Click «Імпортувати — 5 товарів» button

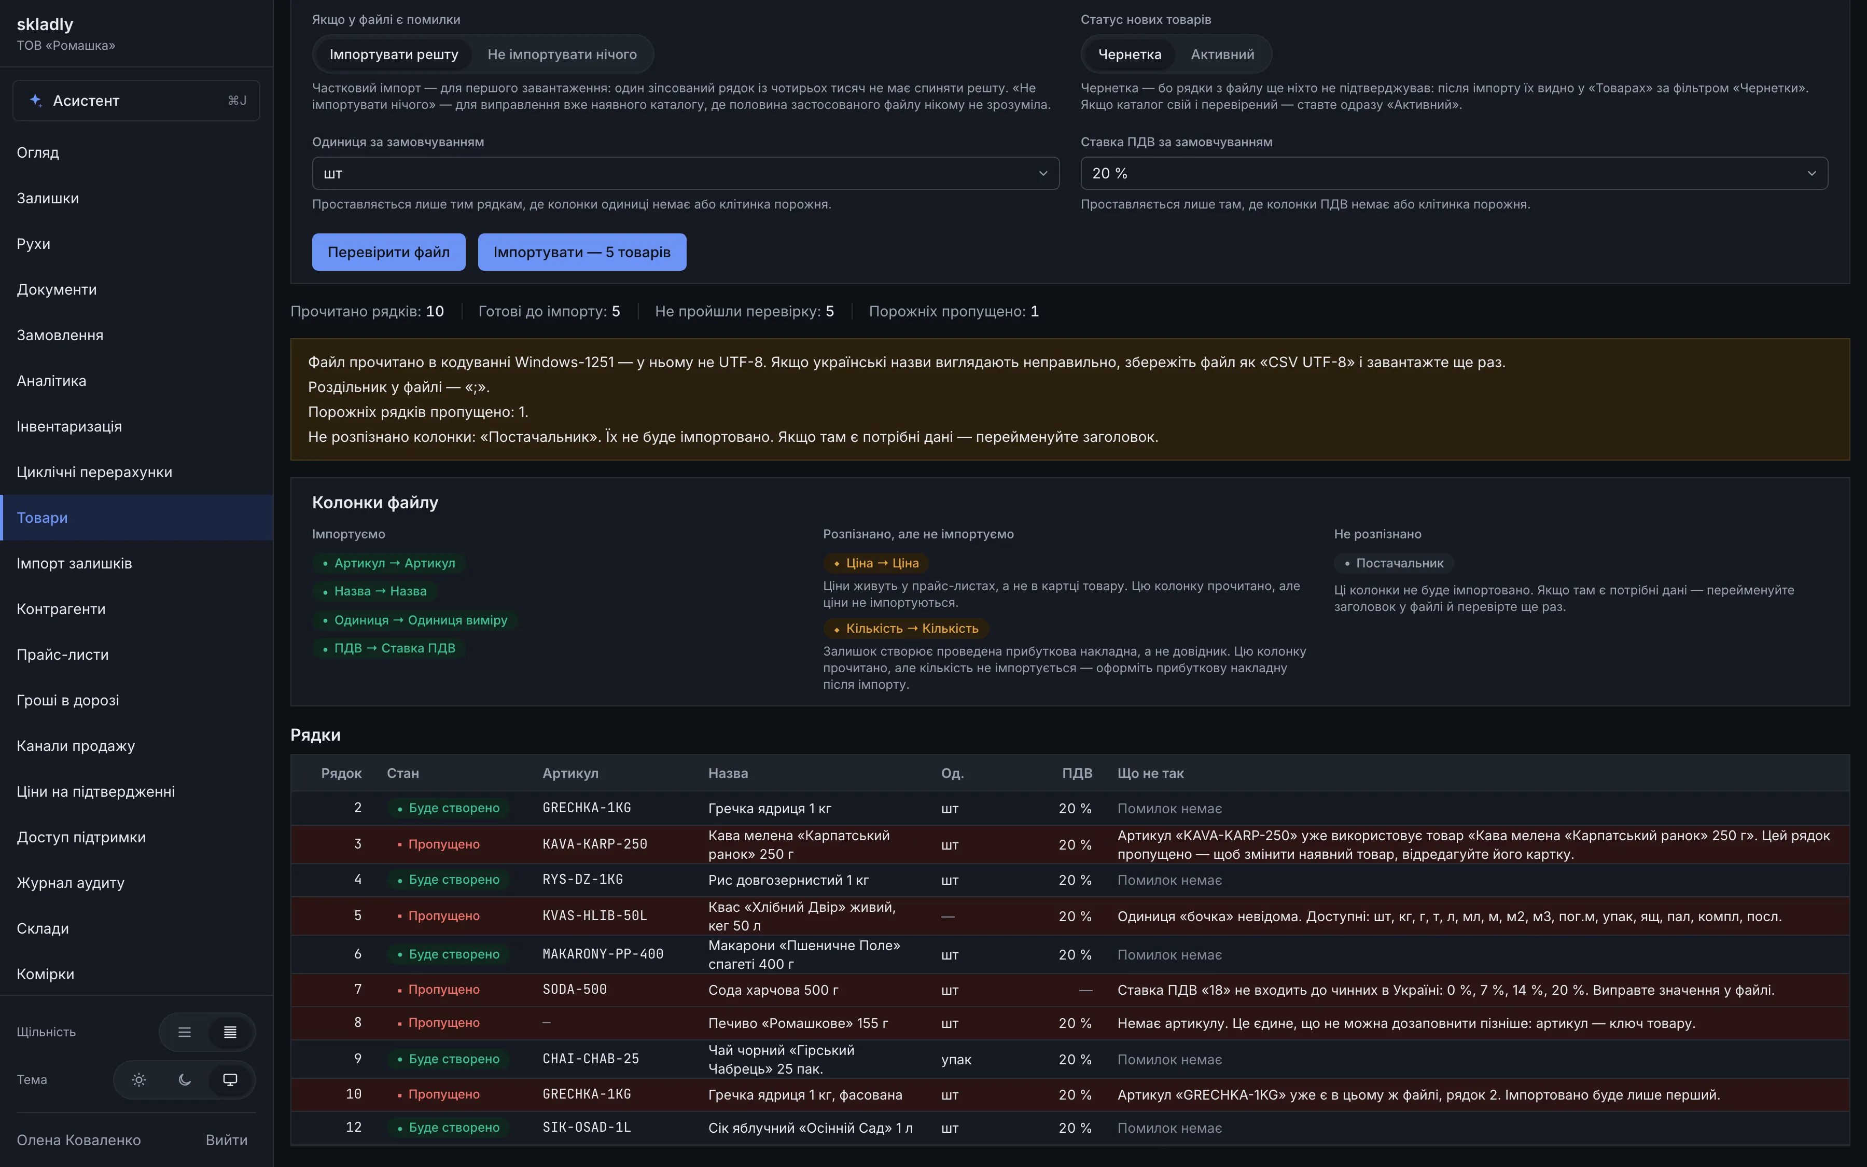[x=582, y=253]
